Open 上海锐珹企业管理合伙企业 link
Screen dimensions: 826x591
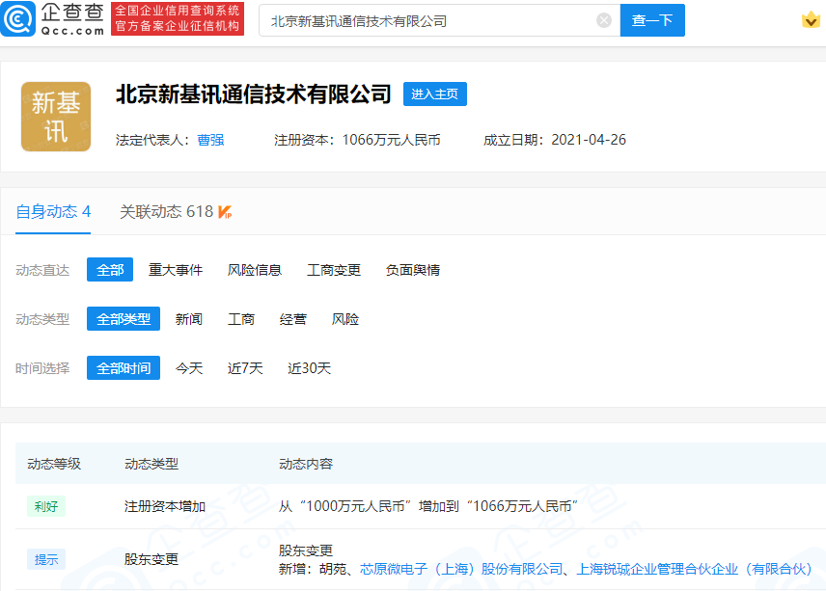694,569
